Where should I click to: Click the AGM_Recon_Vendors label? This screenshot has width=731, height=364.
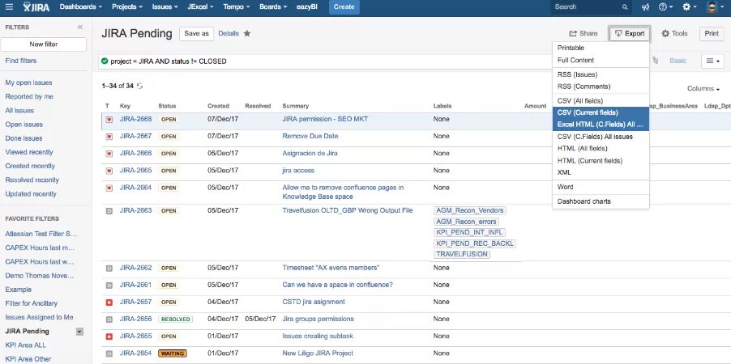pos(469,210)
